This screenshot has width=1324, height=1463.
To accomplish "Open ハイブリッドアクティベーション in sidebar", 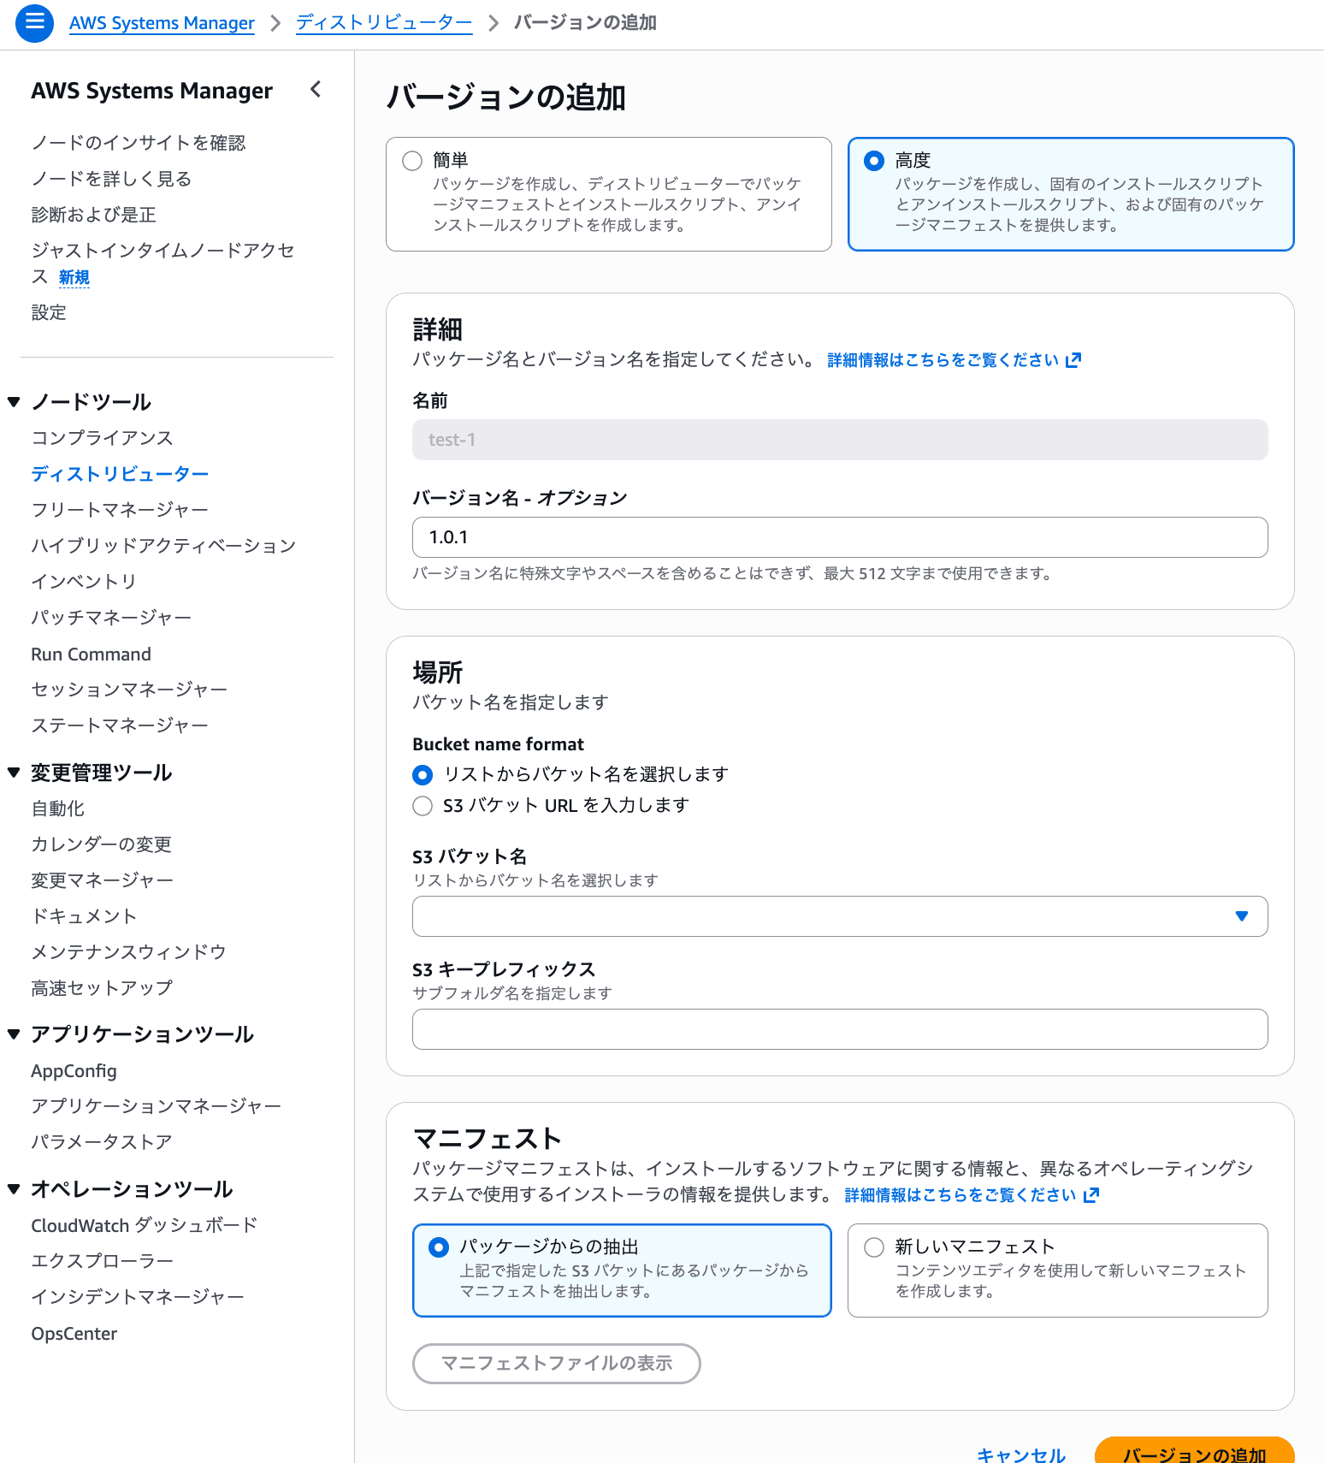I will tap(163, 546).
